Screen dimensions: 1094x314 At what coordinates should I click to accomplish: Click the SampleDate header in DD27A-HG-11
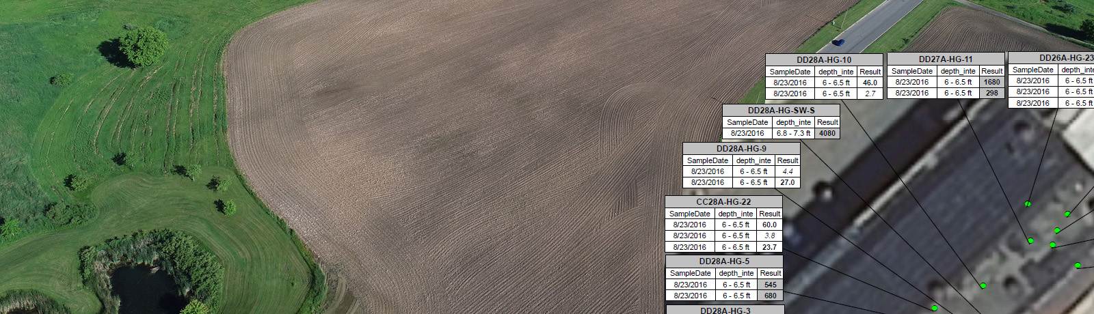click(x=912, y=71)
